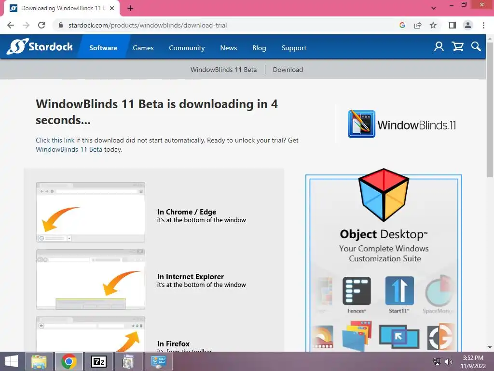Click the Google icon in address bar
Image resolution: width=494 pixels, height=371 pixels.
coord(402,25)
